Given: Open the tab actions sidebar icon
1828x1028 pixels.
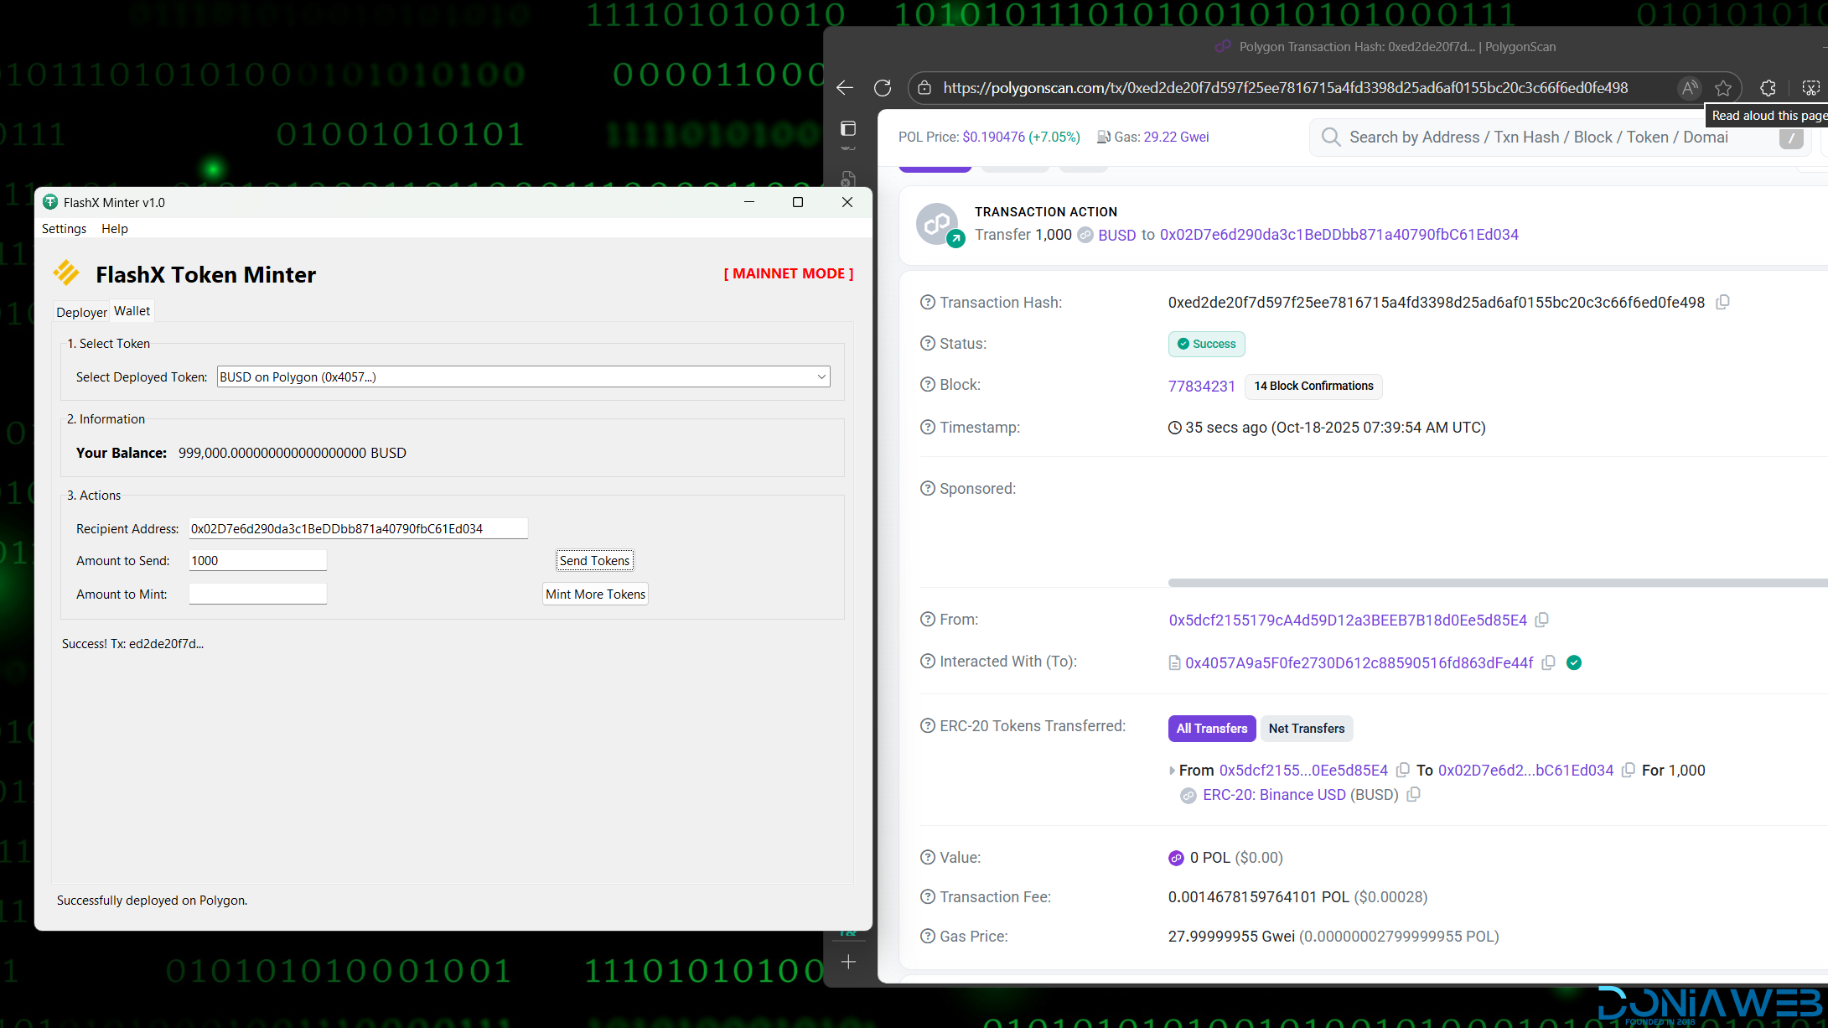Looking at the screenshot, I should point(848,128).
